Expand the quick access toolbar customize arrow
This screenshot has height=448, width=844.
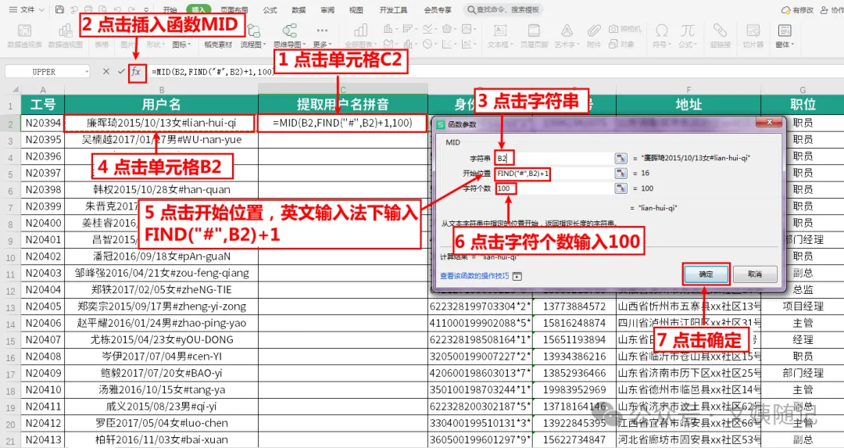coord(146,9)
